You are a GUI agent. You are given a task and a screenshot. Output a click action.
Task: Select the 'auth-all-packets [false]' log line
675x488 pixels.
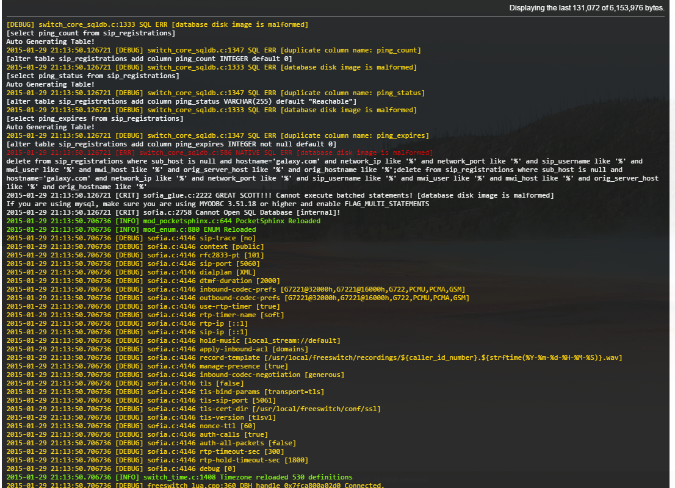click(151, 443)
